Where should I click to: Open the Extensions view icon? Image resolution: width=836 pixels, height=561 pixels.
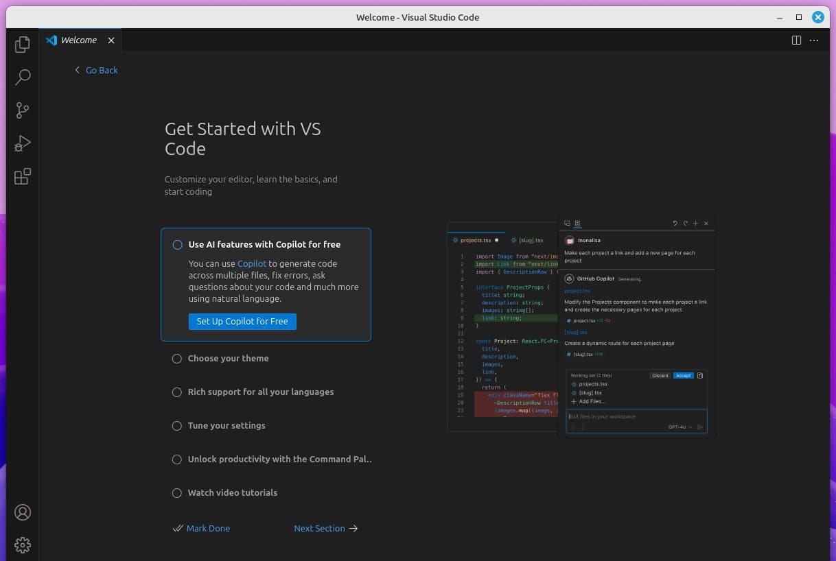coord(23,176)
